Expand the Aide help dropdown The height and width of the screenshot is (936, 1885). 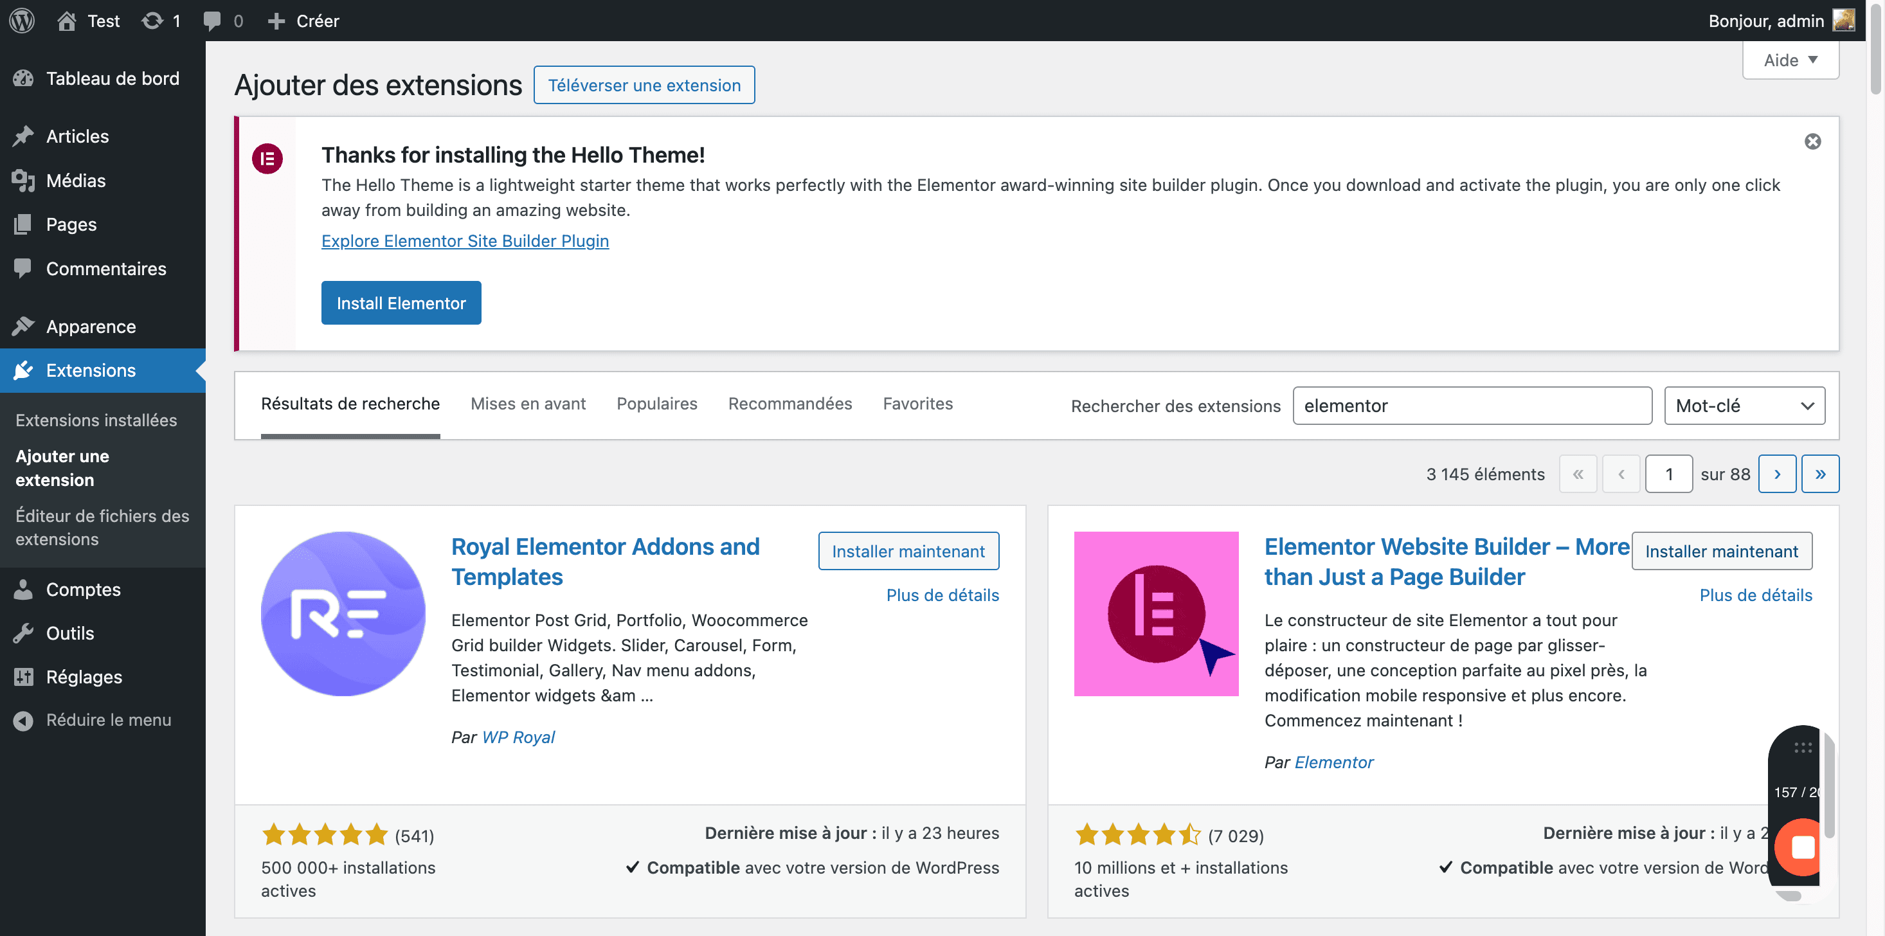[1790, 60]
